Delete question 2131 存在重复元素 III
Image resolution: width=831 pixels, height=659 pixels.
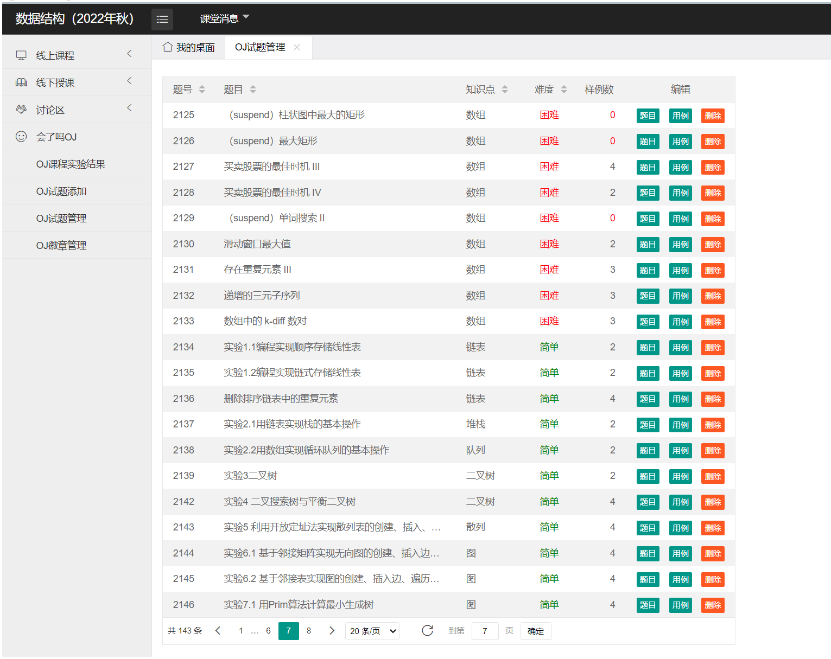(713, 270)
